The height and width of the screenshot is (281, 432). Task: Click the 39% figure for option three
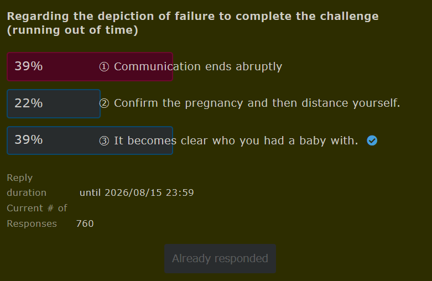pyautogui.click(x=29, y=140)
